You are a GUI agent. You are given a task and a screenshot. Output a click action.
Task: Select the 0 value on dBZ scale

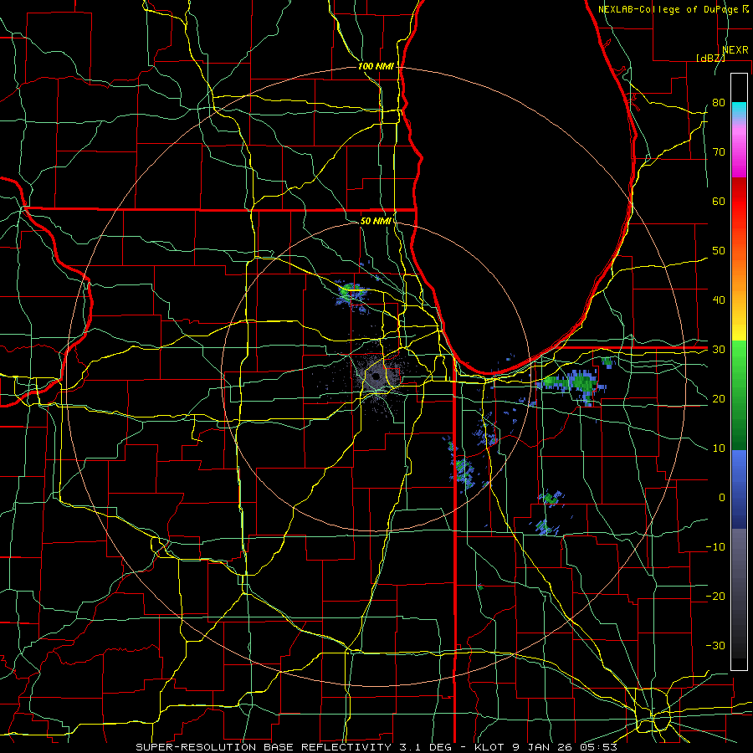tap(722, 498)
